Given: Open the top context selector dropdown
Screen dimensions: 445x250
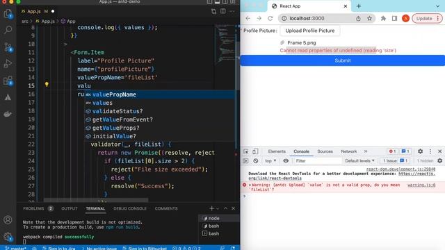Looking at the screenshot, I should coord(270,160).
